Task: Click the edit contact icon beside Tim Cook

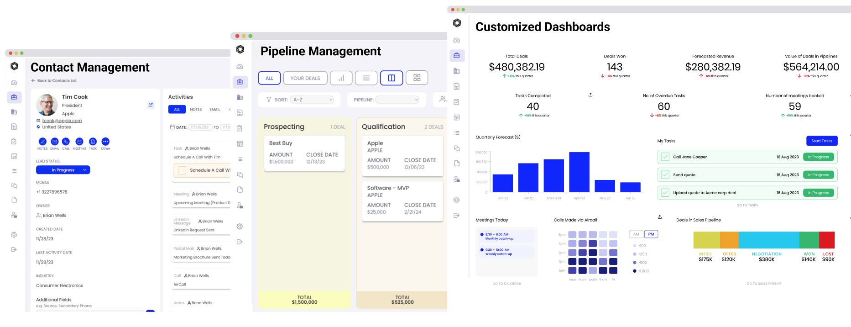Action: 151,105
